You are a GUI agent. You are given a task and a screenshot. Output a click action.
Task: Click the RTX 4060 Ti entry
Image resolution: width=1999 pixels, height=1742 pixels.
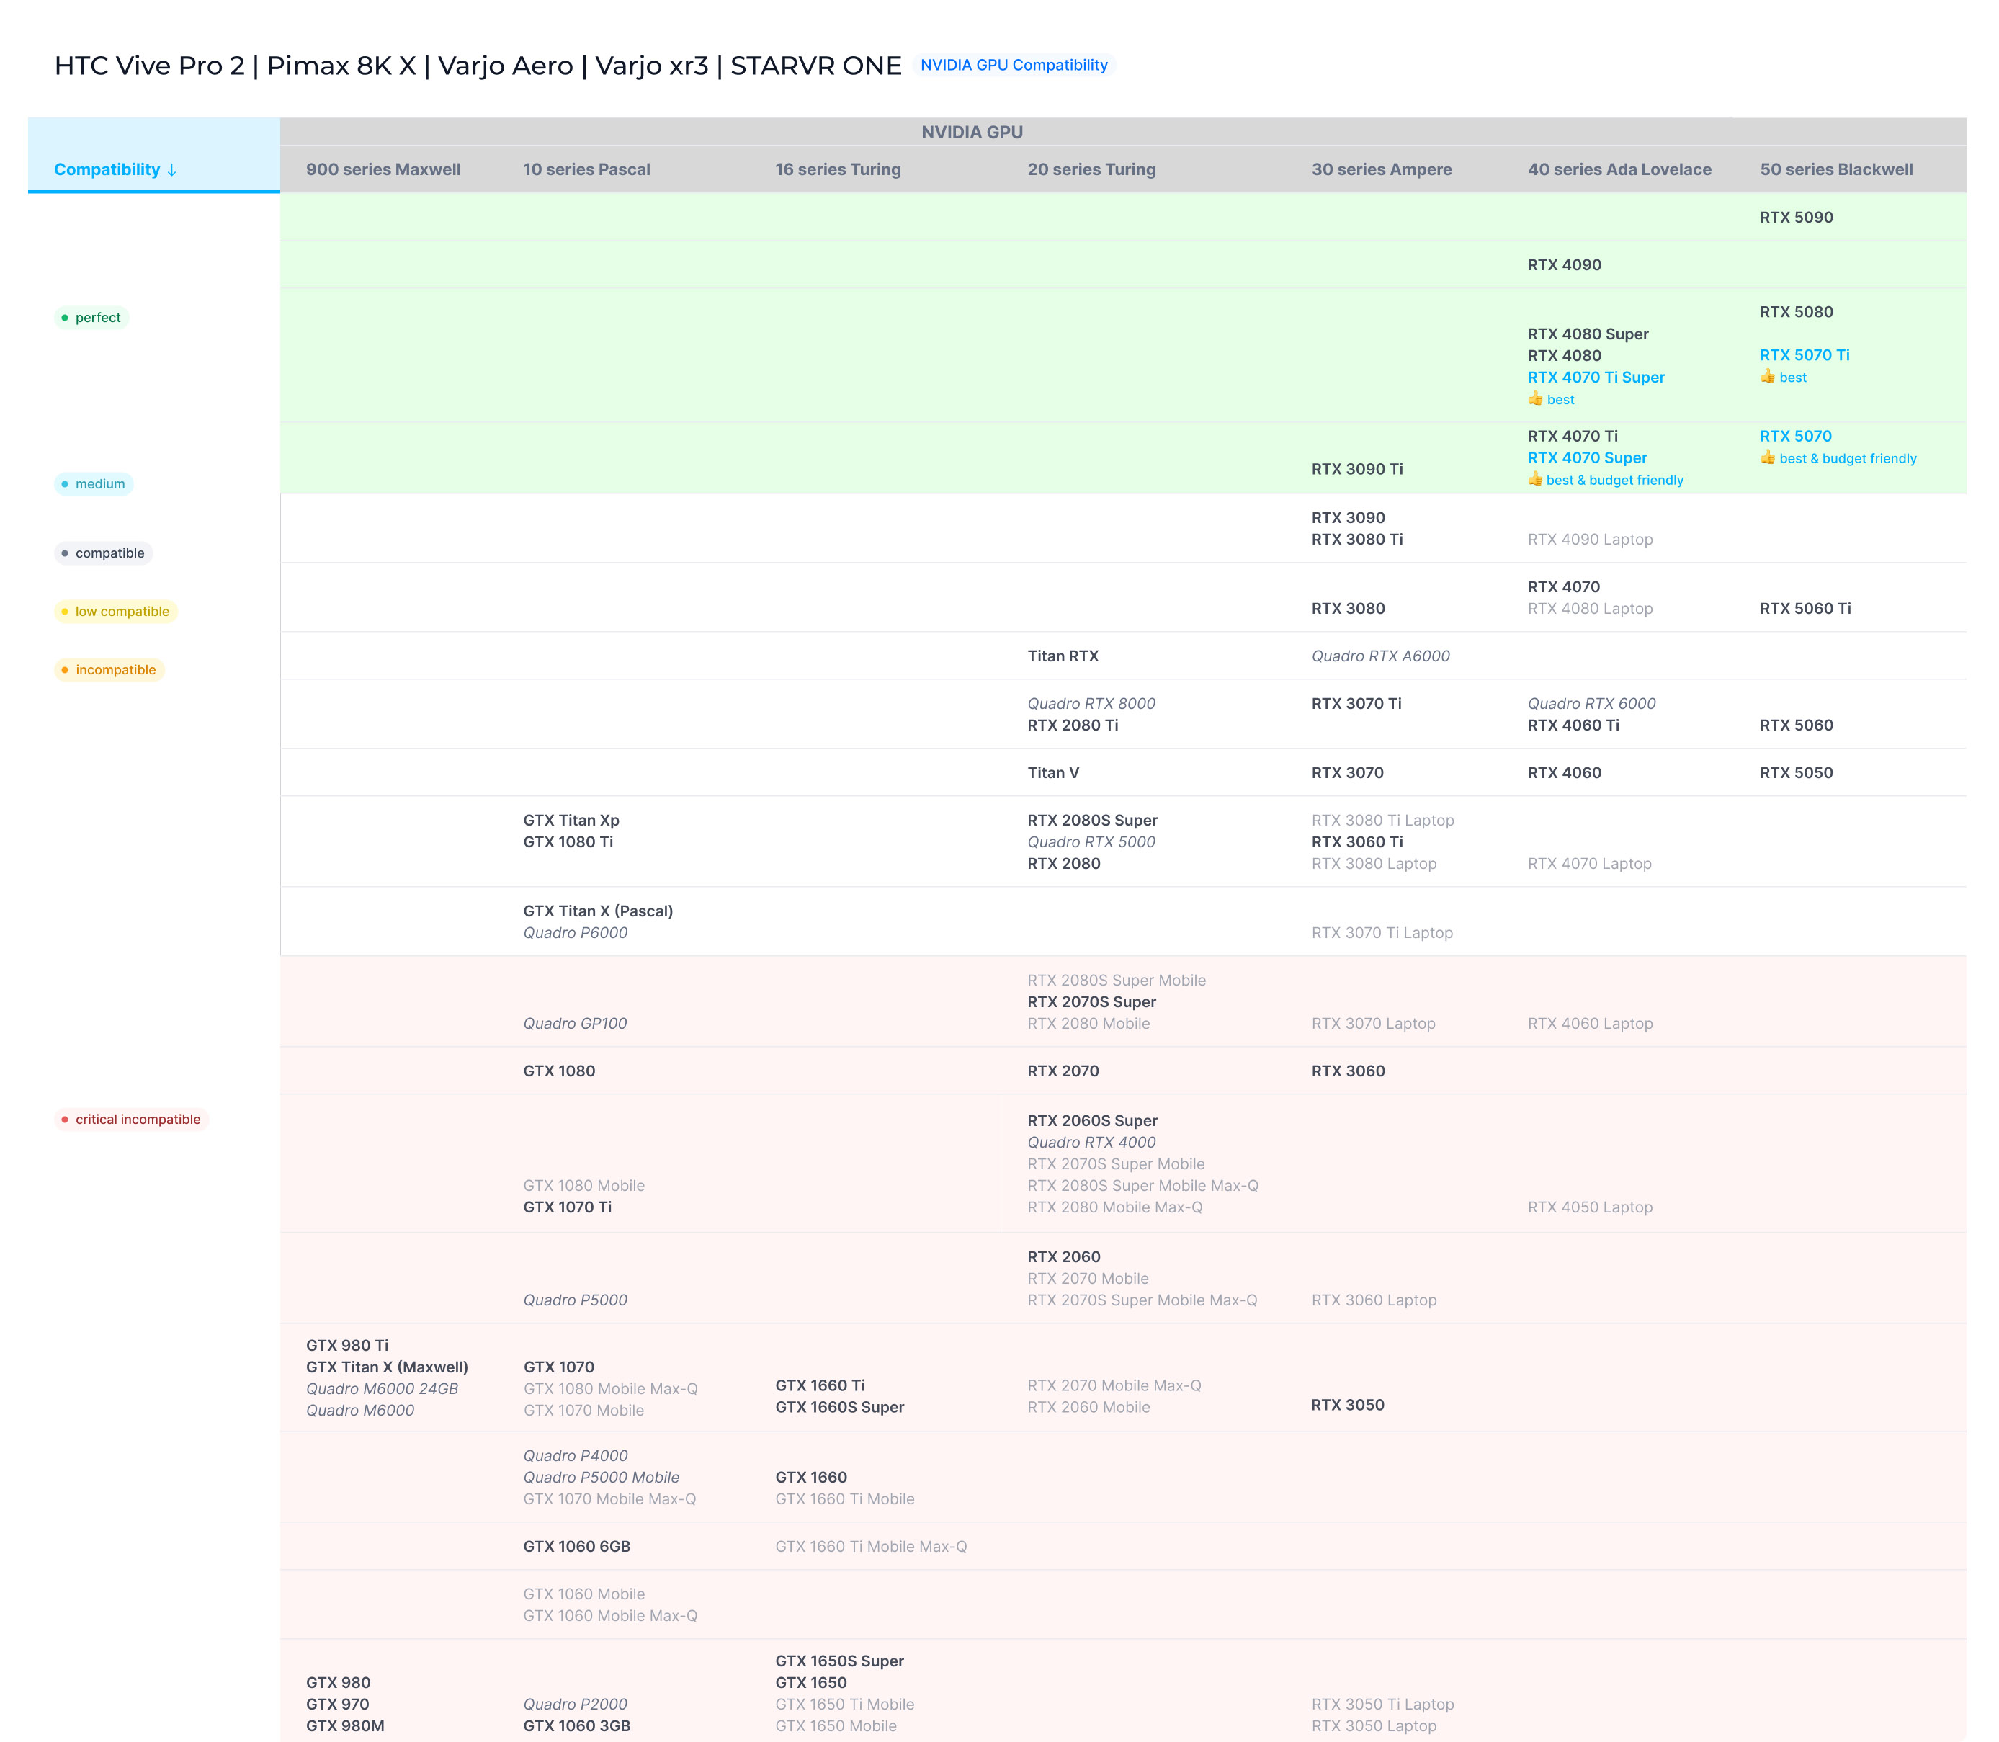pos(1573,725)
